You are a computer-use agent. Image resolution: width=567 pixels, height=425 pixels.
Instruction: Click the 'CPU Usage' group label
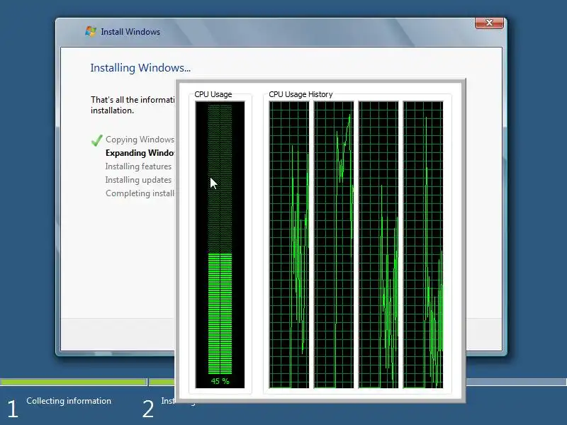click(213, 94)
